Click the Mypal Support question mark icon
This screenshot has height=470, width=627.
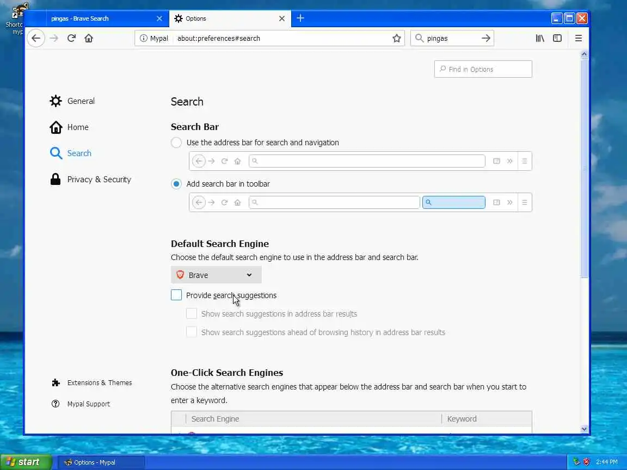(x=56, y=404)
